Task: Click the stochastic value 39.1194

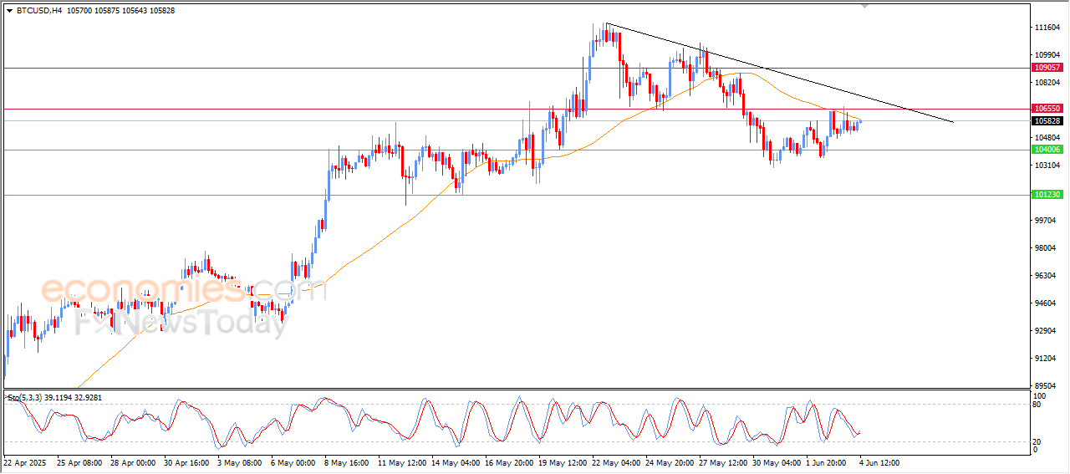Action: 58,399
